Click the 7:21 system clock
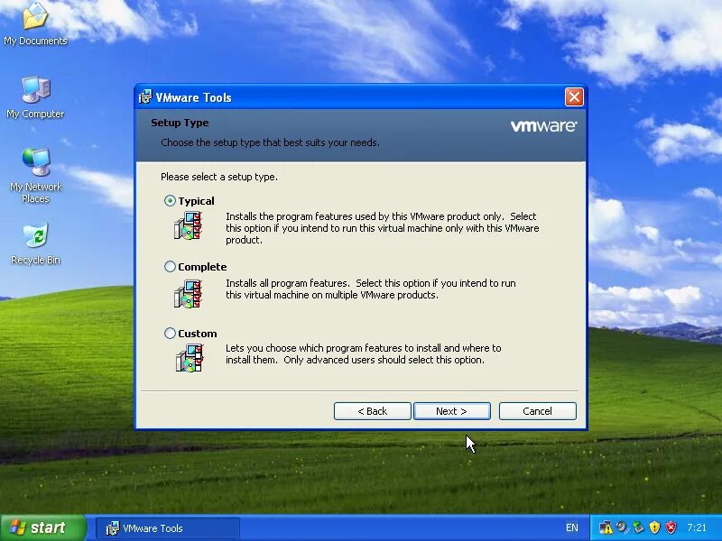 pos(697,527)
